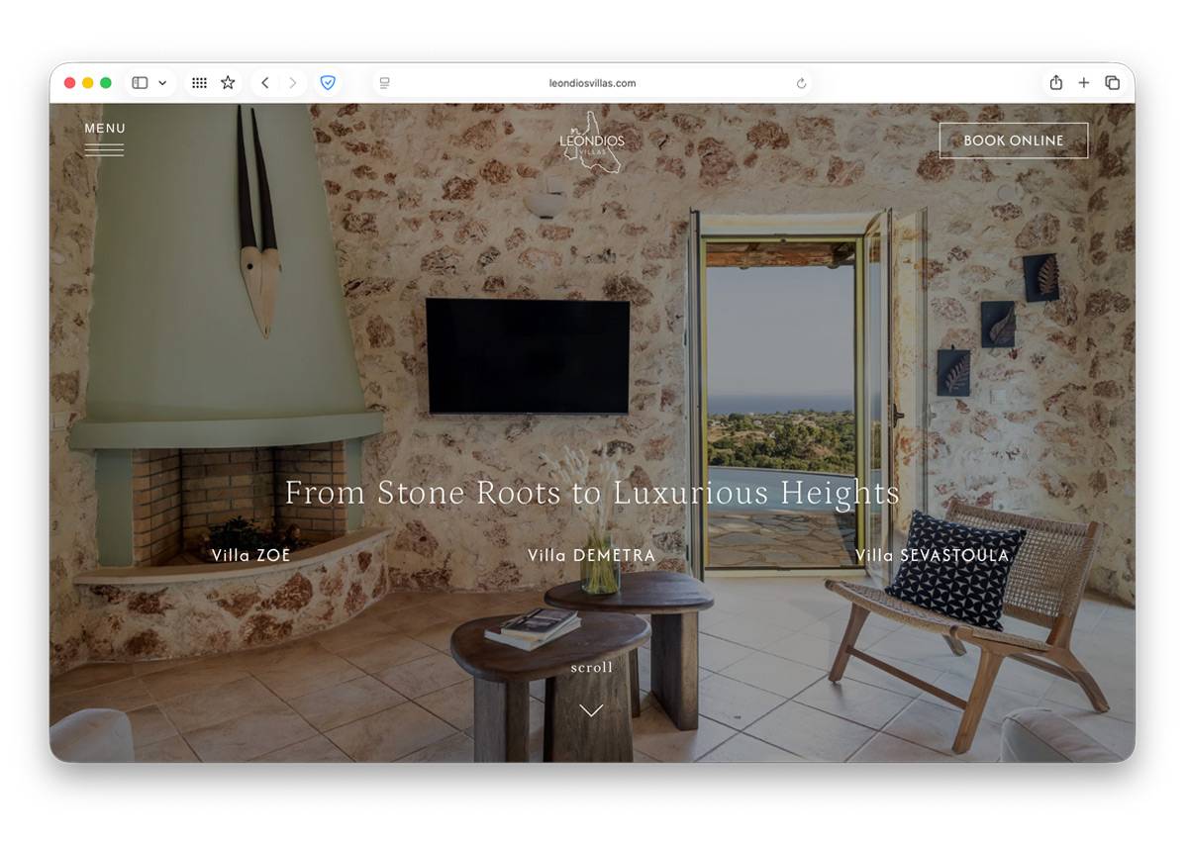Viewport: 1188px width, 842px height.
Task: Click the Leondios Villas logo
Action: pos(592,142)
